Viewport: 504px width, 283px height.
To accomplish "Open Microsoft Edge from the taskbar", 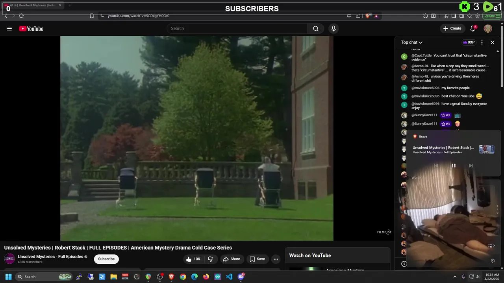I will [x=195, y=277].
